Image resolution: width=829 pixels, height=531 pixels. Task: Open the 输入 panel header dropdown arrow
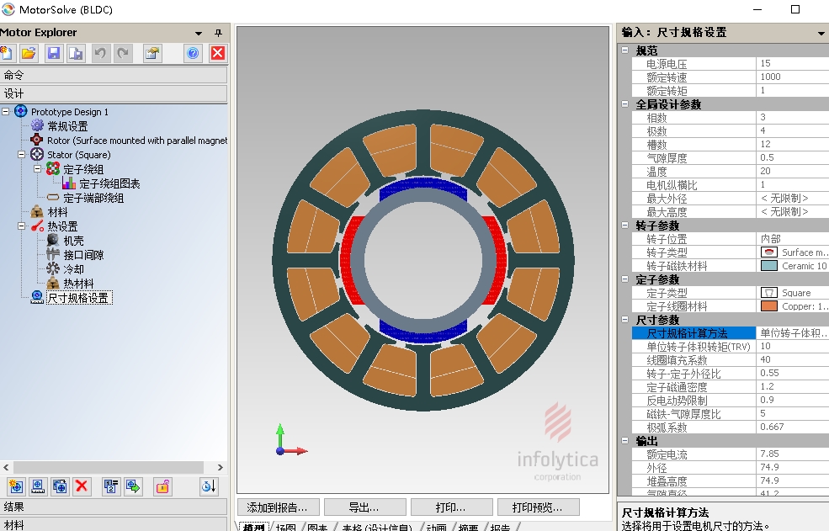tap(821, 34)
